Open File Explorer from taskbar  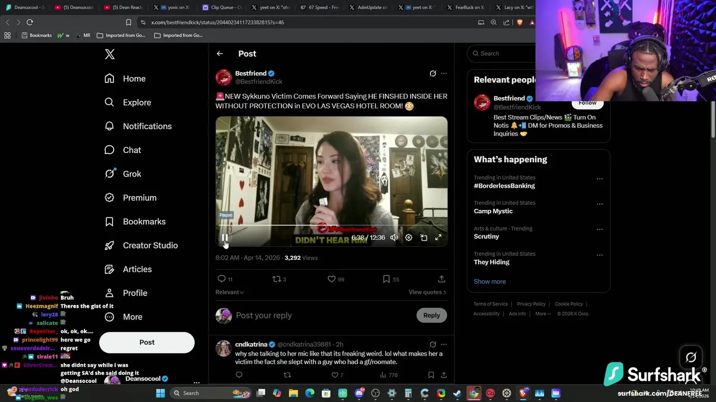point(294,393)
